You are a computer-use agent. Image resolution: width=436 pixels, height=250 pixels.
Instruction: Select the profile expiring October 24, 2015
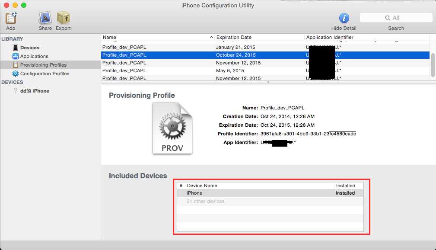pos(265,55)
